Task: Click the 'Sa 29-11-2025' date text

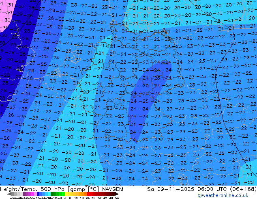Action: (171, 189)
